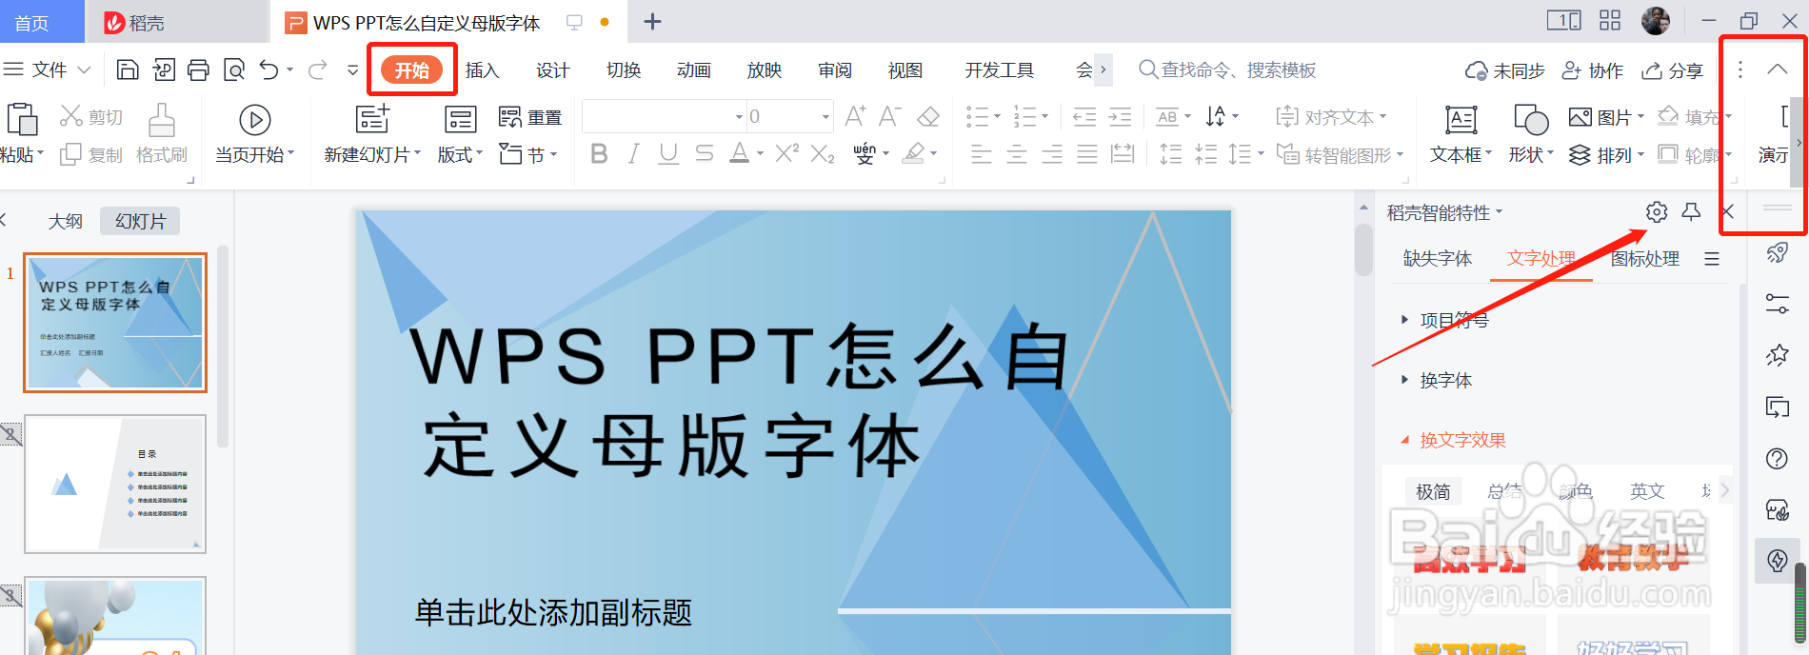Open the help question-mark icon in sidebar
The width and height of the screenshot is (1809, 655).
pos(1777,458)
